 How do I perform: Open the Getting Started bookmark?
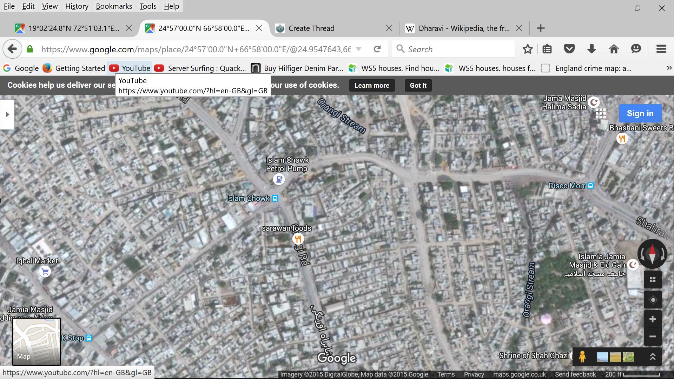[74, 68]
